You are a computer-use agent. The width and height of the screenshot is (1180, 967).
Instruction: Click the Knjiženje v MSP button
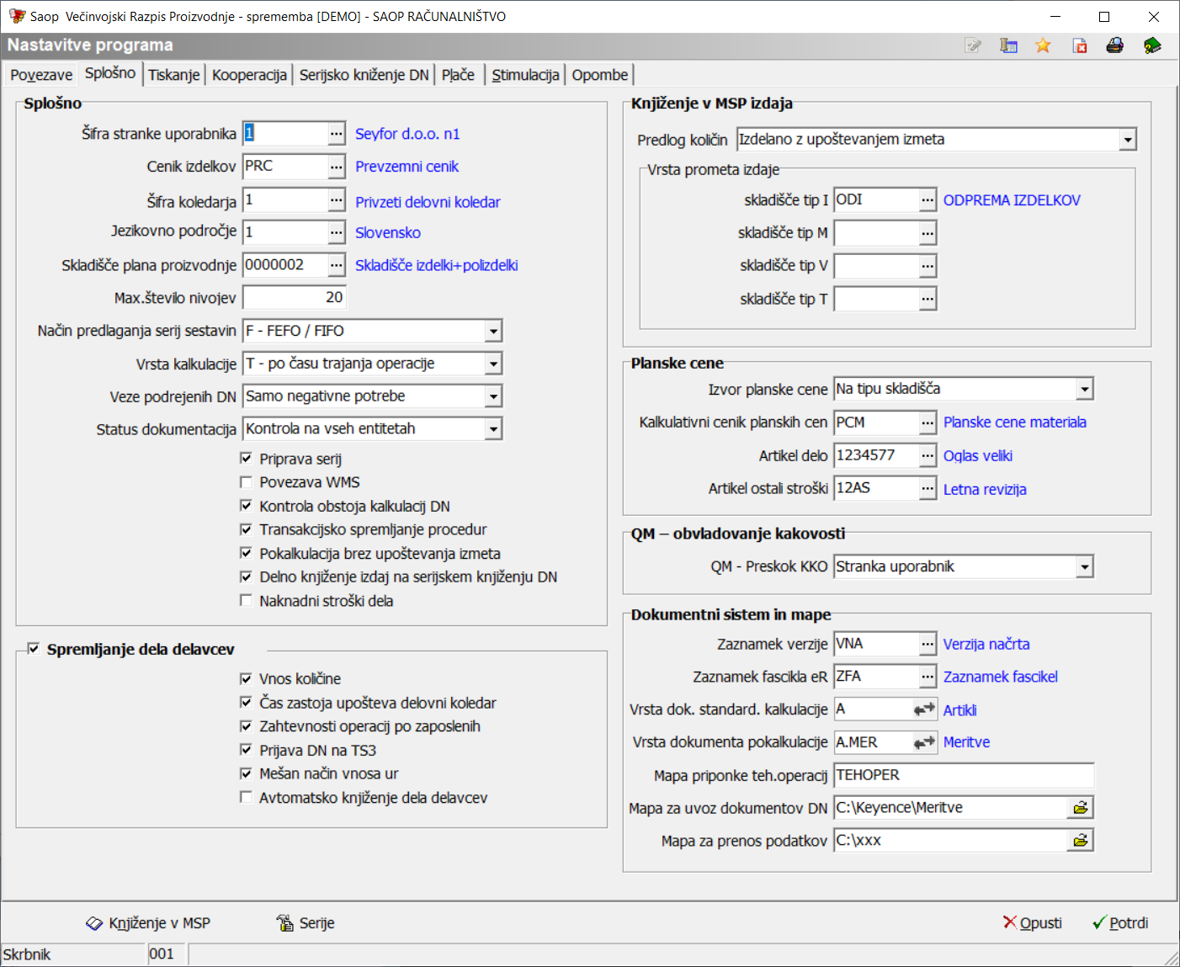pos(149,923)
